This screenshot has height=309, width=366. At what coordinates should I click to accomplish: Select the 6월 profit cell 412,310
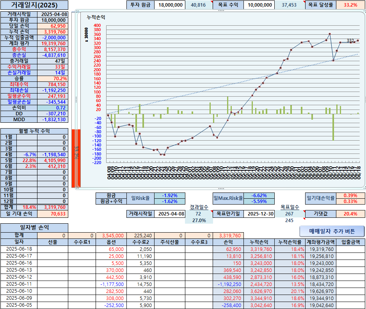53,166
